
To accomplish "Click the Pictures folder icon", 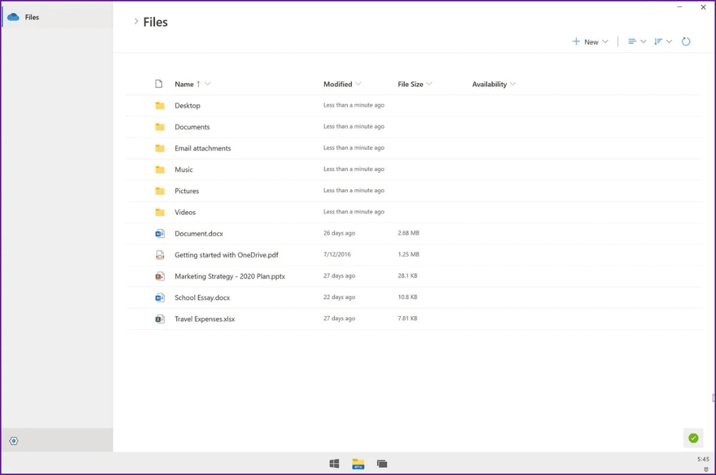I will click(160, 191).
